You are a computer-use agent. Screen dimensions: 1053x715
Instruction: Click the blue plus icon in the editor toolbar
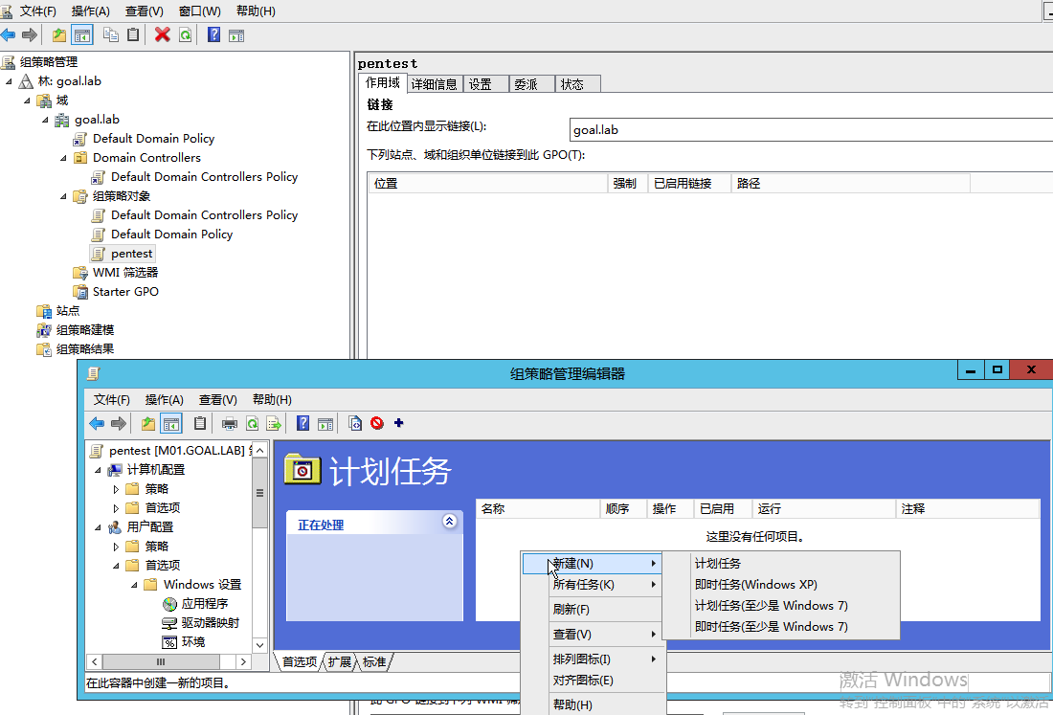point(399,423)
